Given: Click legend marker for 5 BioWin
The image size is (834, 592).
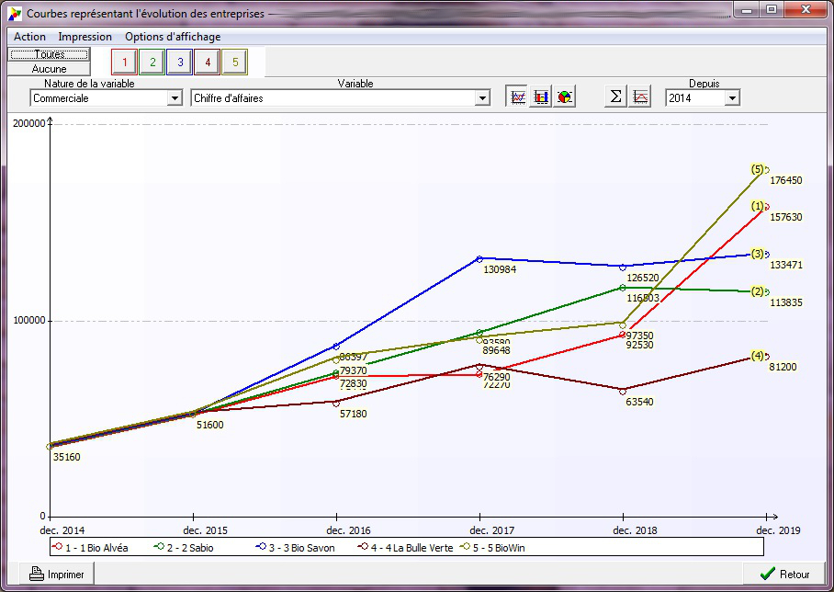Looking at the screenshot, I should 466,546.
